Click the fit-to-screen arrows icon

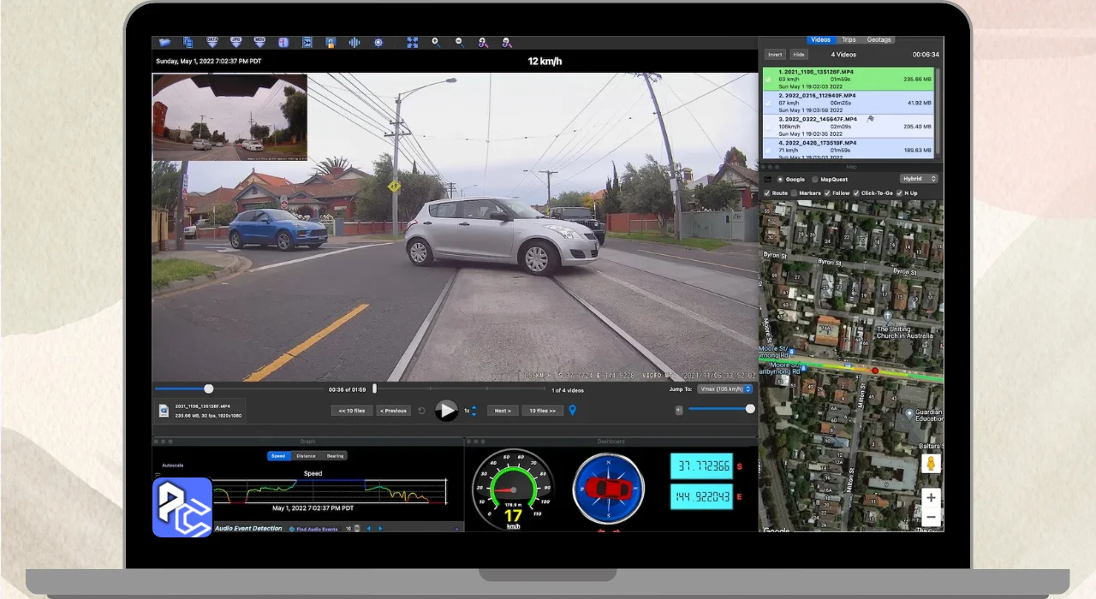pos(412,42)
